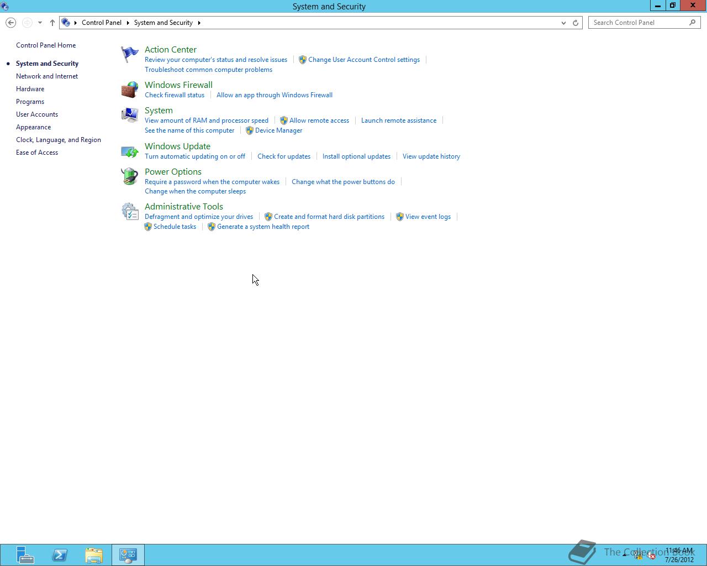This screenshot has height=566, width=707.
Task: Open the System heading link
Action: pyautogui.click(x=159, y=111)
